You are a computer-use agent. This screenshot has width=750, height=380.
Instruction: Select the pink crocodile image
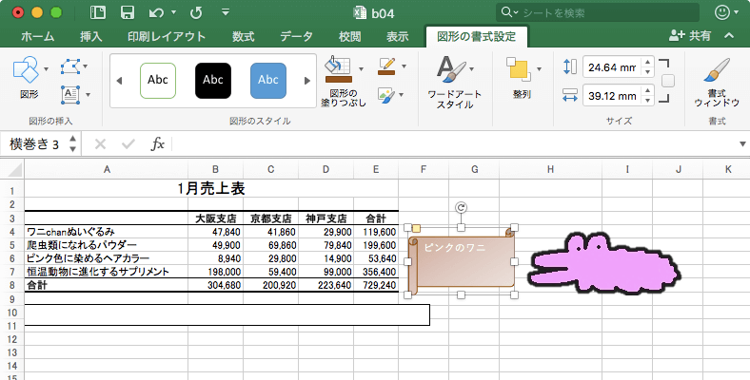pos(604,263)
